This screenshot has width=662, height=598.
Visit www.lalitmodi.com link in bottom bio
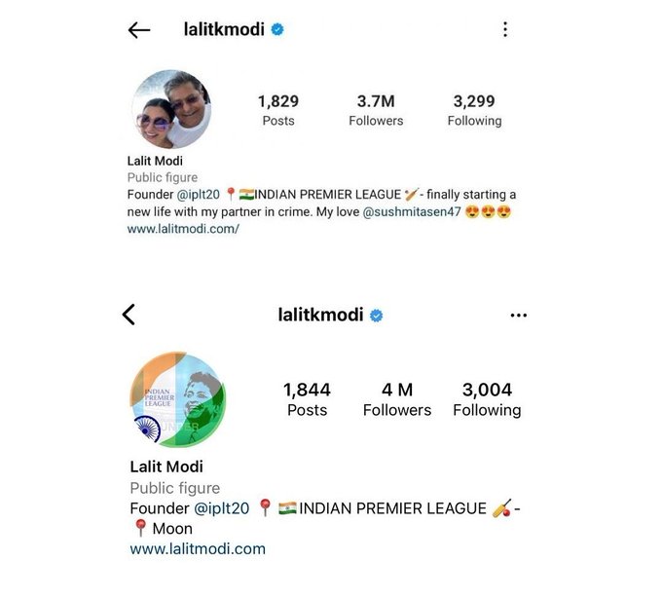pyautogui.click(x=198, y=549)
